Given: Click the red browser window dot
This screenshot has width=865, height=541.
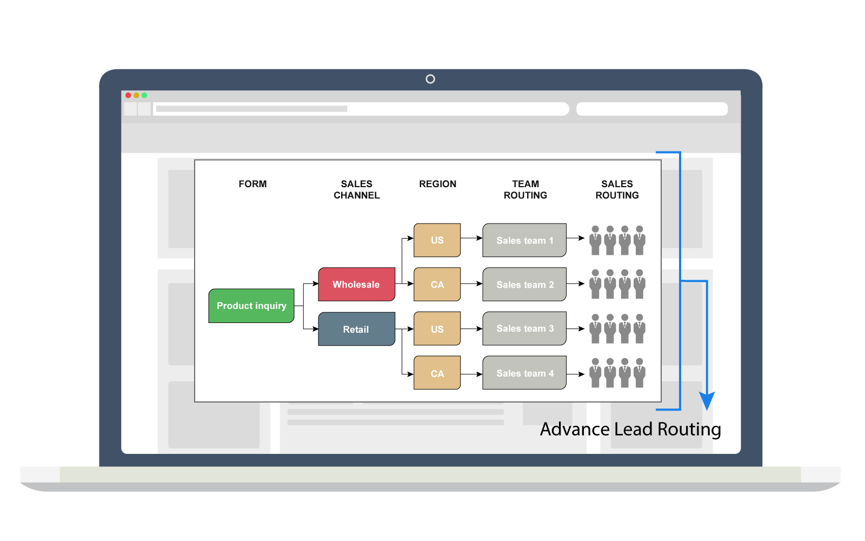Looking at the screenshot, I should coord(128,95).
